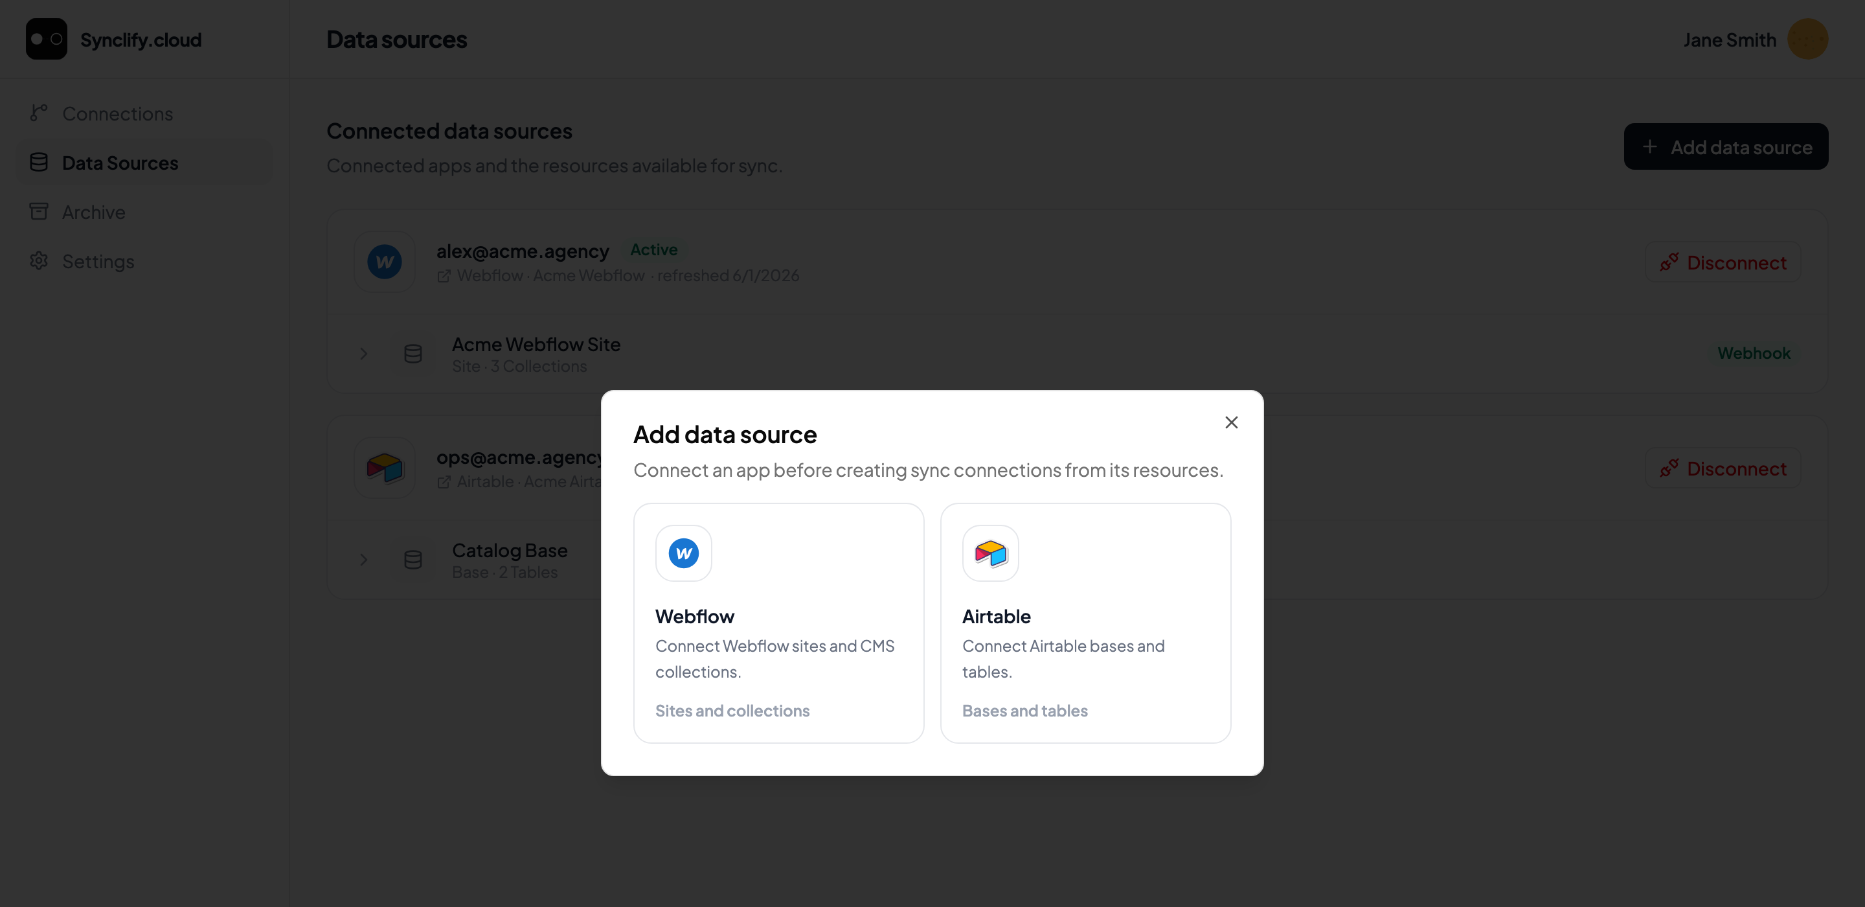The image size is (1865, 907).
Task: Disconnect the alex@acme.agency Webflow account
Action: click(x=1723, y=262)
